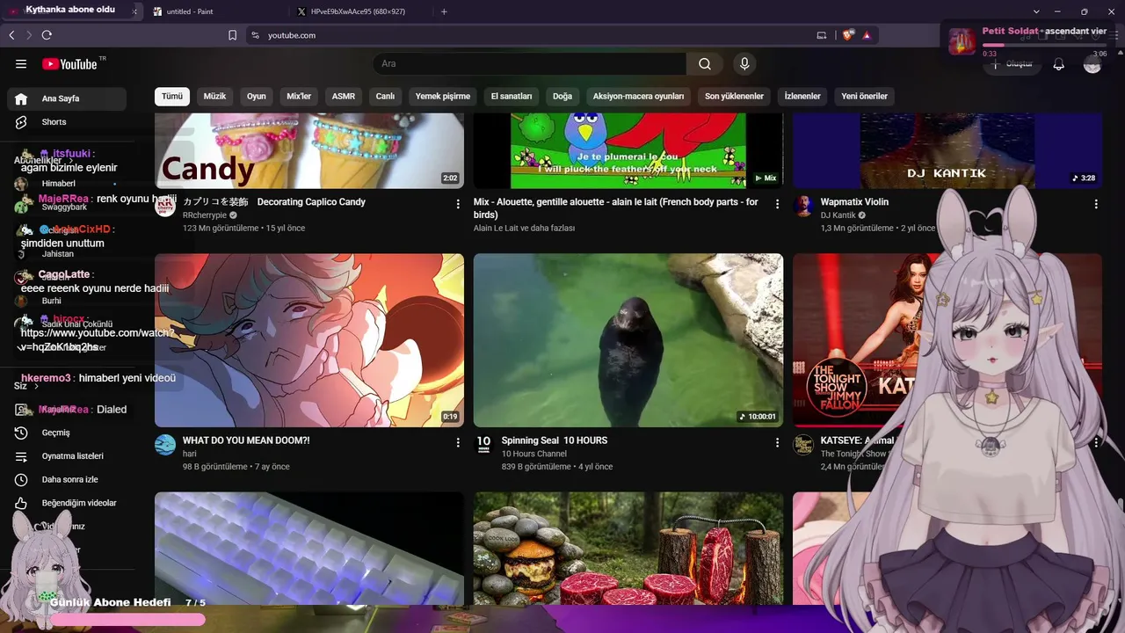1125x633 pixels.
Task: Filter by the Mix'ler chip
Action: click(299, 97)
